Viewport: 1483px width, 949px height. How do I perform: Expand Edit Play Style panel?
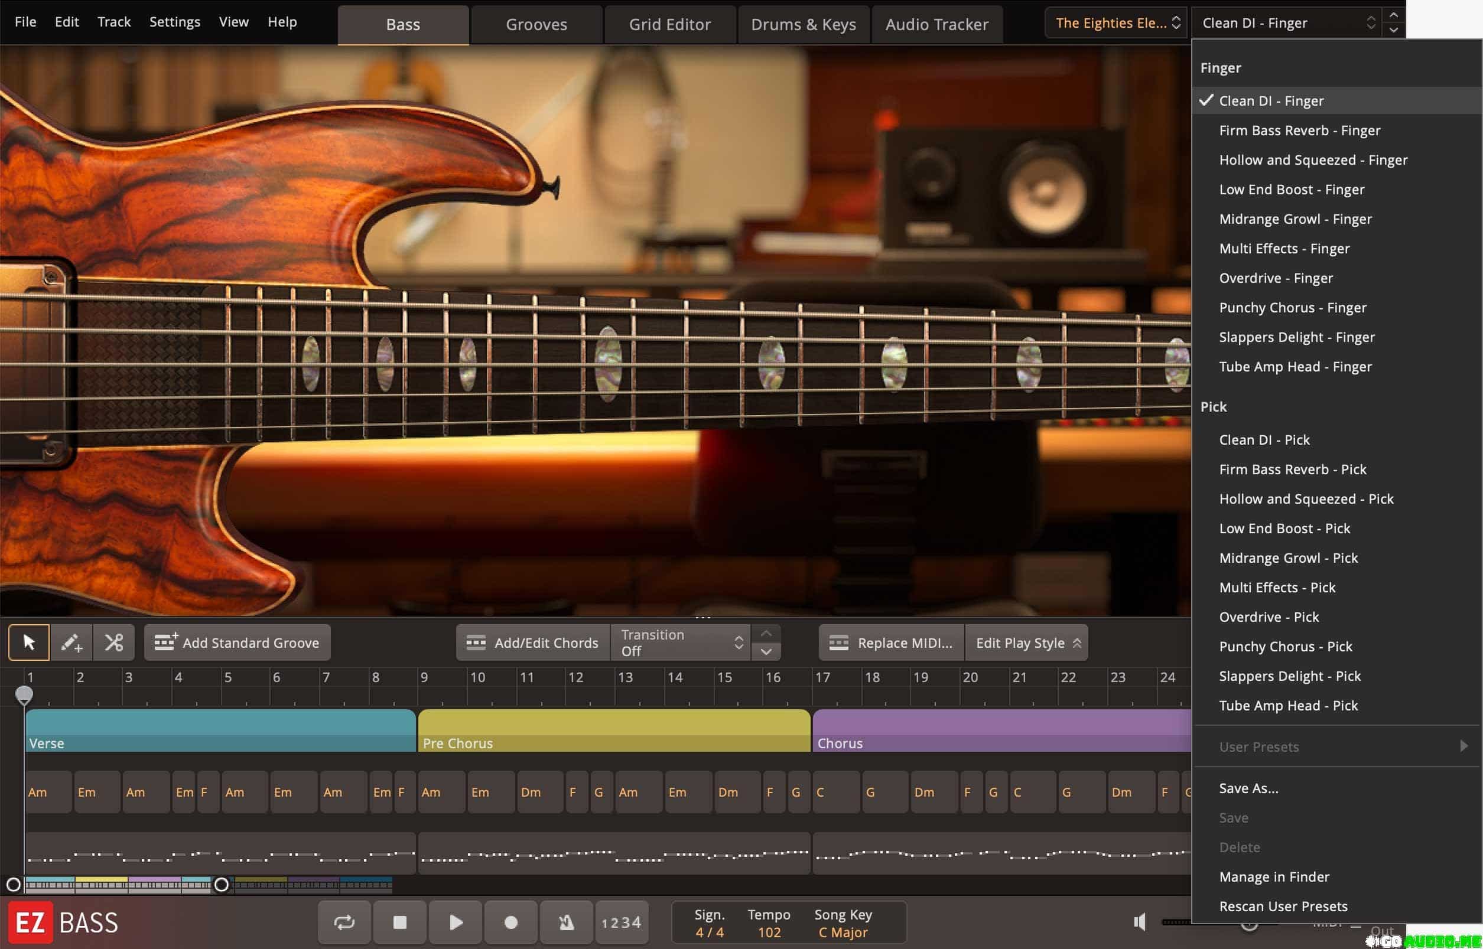pyautogui.click(x=1027, y=642)
